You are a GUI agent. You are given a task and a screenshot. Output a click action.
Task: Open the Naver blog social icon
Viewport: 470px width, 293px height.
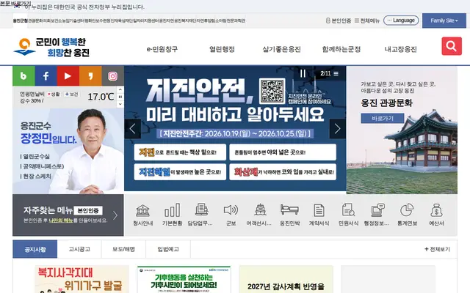[23, 76]
